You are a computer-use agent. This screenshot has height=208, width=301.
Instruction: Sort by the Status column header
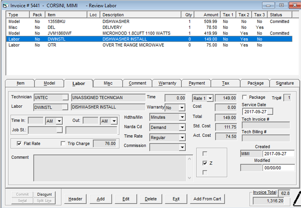click(x=280, y=15)
